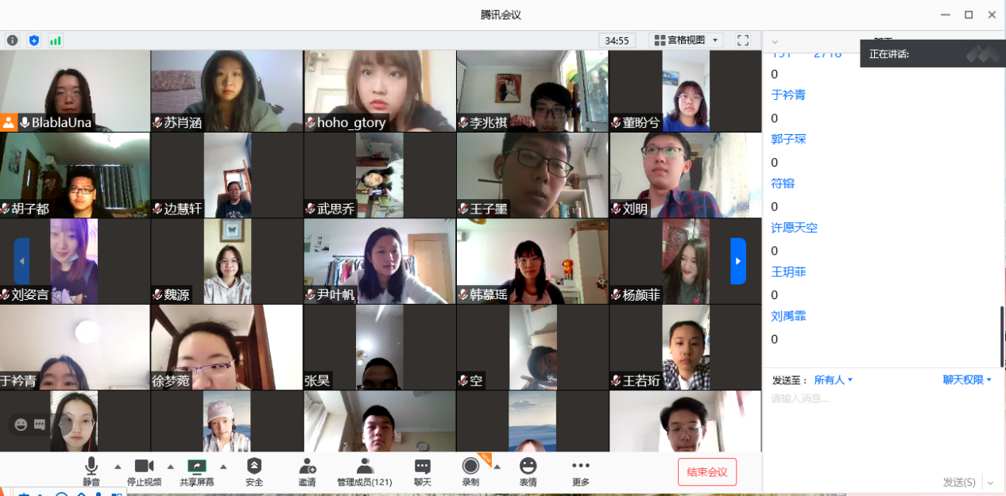
Task: Open the 聊天 chat panel
Action: tap(422, 471)
